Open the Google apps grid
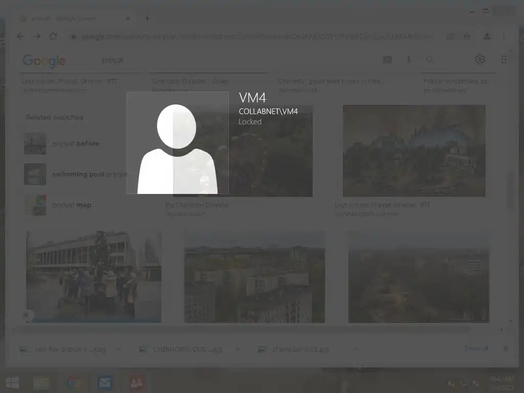 pos(504,59)
